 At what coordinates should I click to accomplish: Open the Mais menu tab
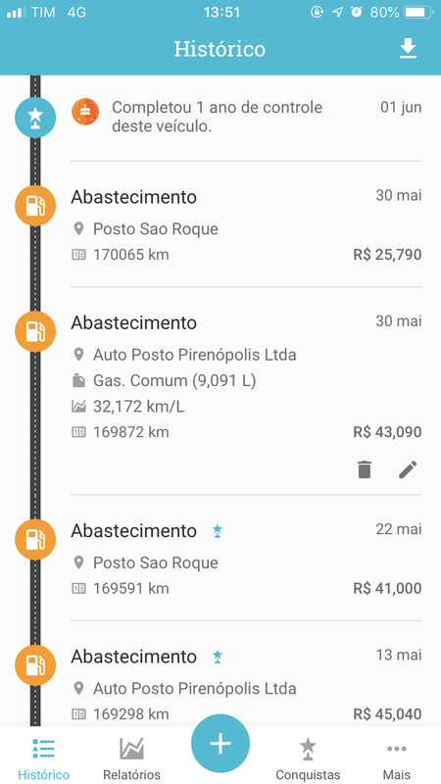point(397,758)
